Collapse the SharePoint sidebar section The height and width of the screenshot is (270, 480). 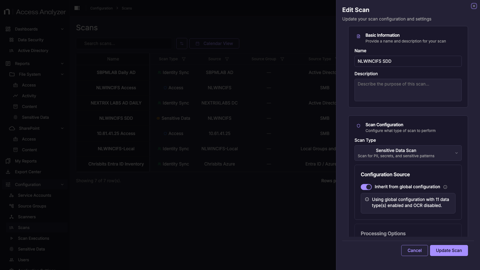[62, 128]
